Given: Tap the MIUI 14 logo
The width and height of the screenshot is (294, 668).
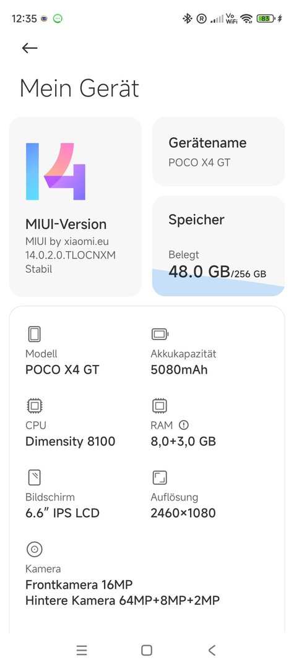Looking at the screenshot, I should coord(55,171).
